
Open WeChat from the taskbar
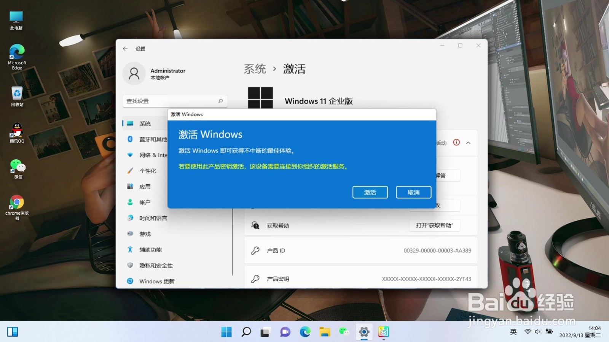(x=344, y=332)
